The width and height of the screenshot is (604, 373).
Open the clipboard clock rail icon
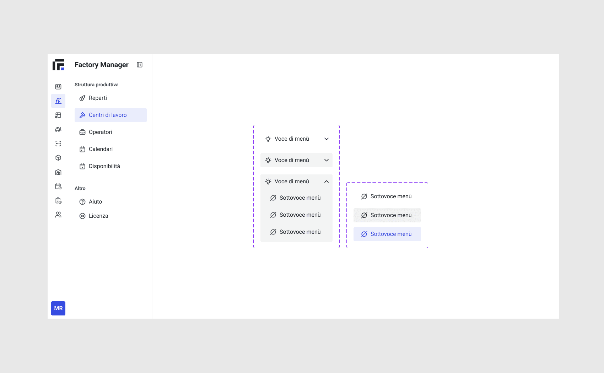pos(58,201)
